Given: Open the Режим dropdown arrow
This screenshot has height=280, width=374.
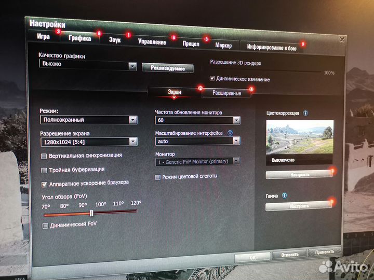Looking at the screenshot, I should coord(133,120).
